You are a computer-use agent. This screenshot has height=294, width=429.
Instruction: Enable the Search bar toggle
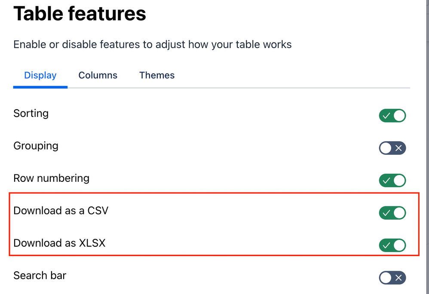pos(392,278)
